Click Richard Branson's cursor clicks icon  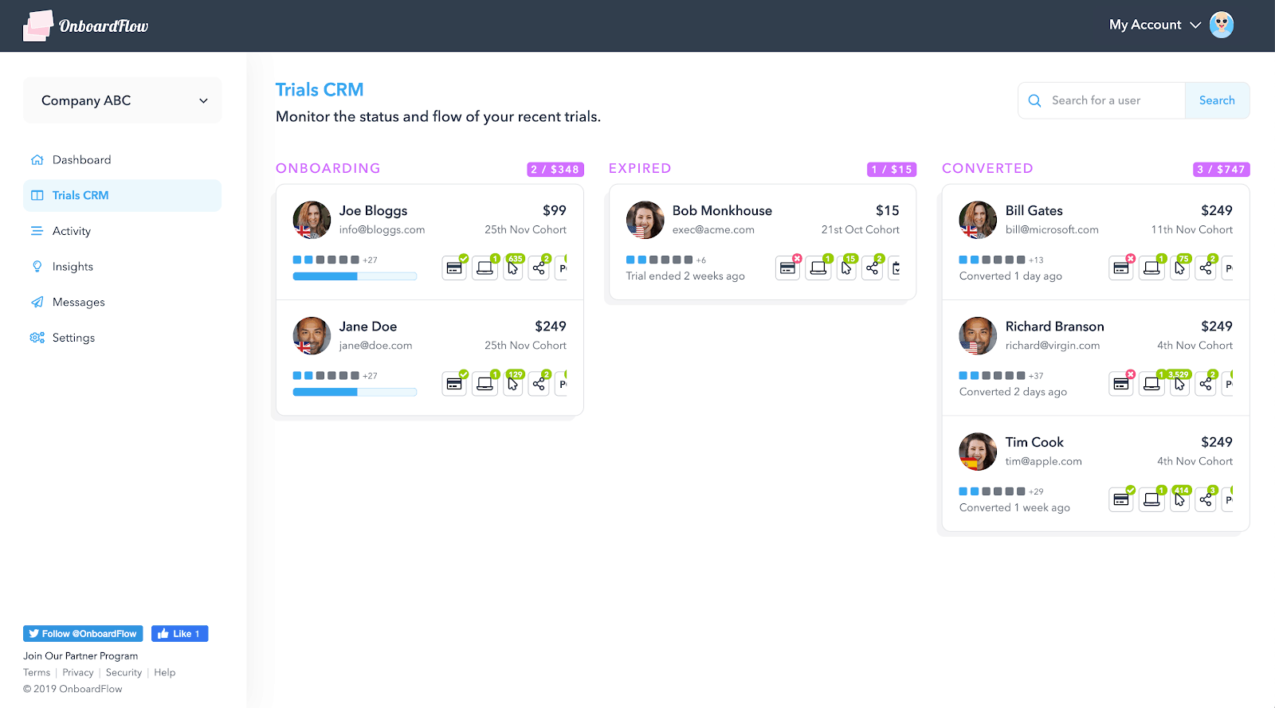1179,384
